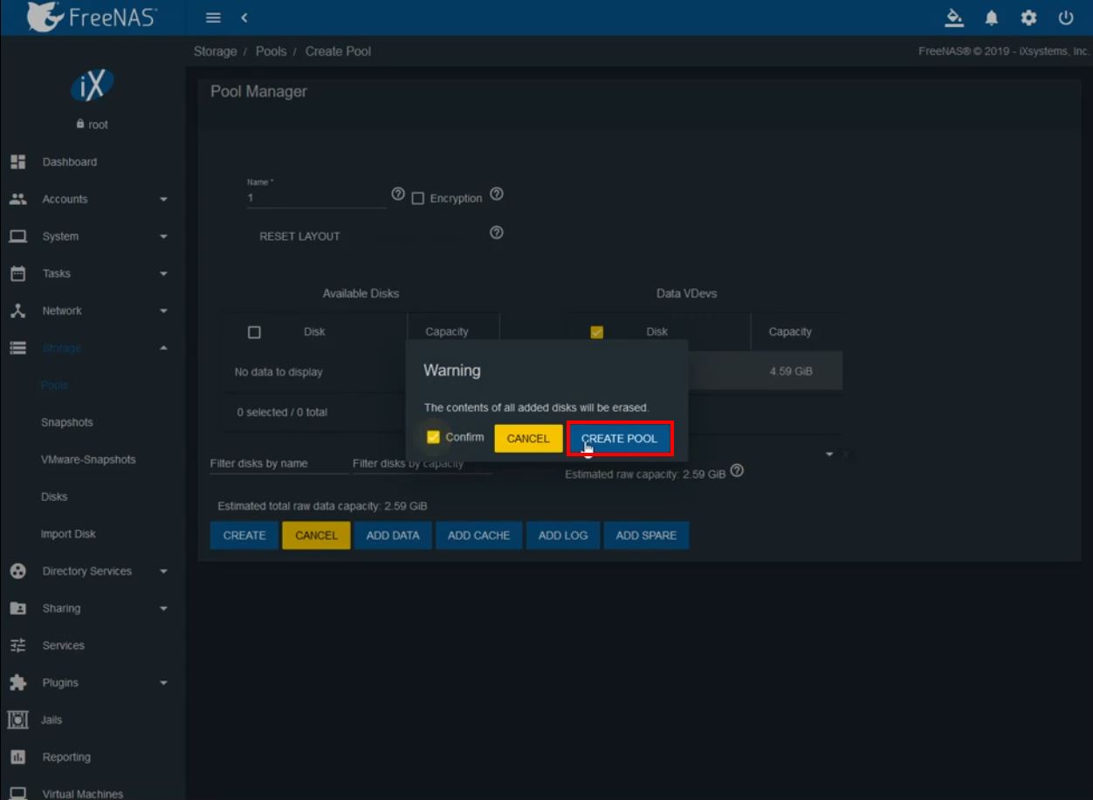
Task: Open the notifications bell icon
Action: tap(992, 17)
